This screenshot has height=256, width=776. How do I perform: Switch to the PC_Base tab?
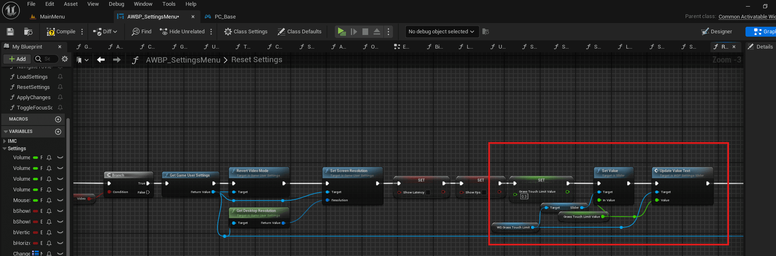coord(221,17)
